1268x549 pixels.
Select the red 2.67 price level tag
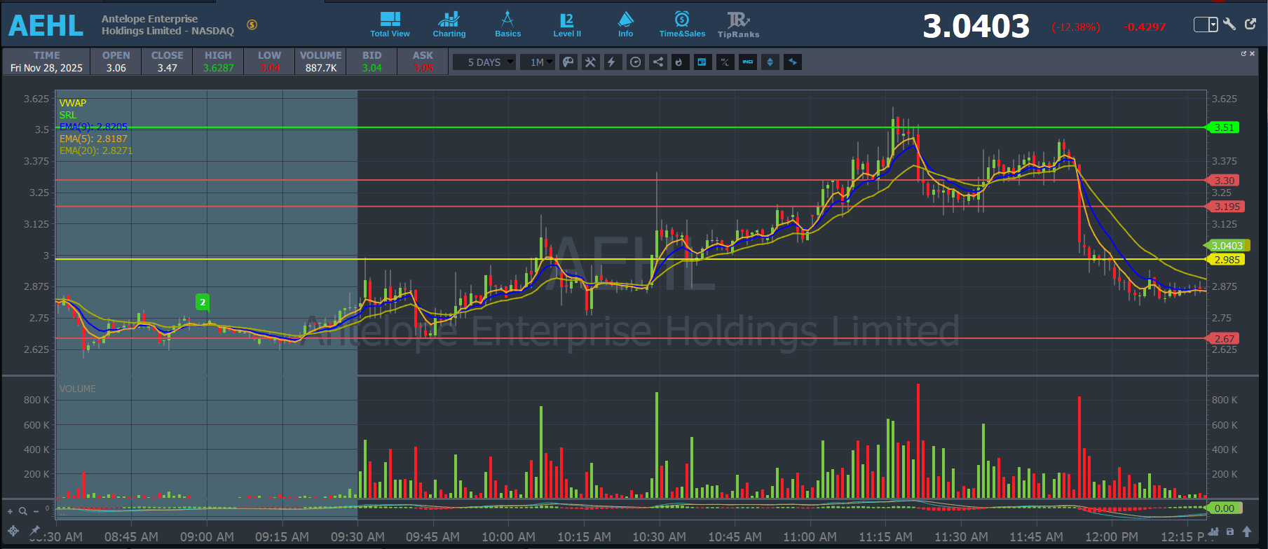tap(1223, 339)
